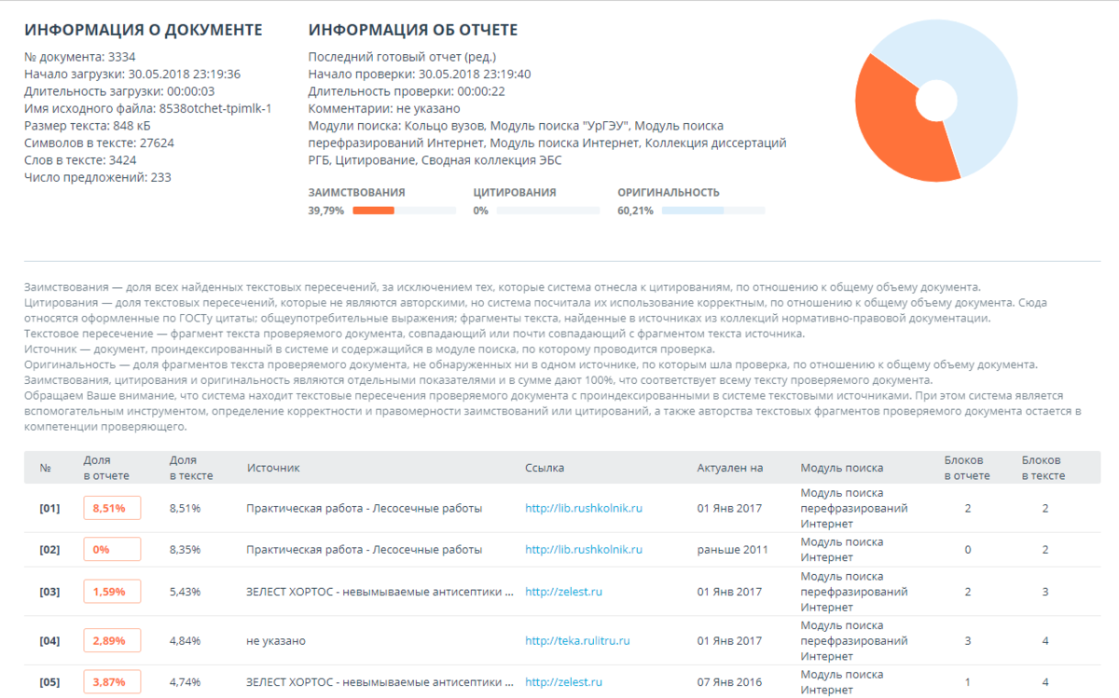Click the 'Модуль поиска' column header
This screenshot has width=1119, height=698.
tap(842, 468)
